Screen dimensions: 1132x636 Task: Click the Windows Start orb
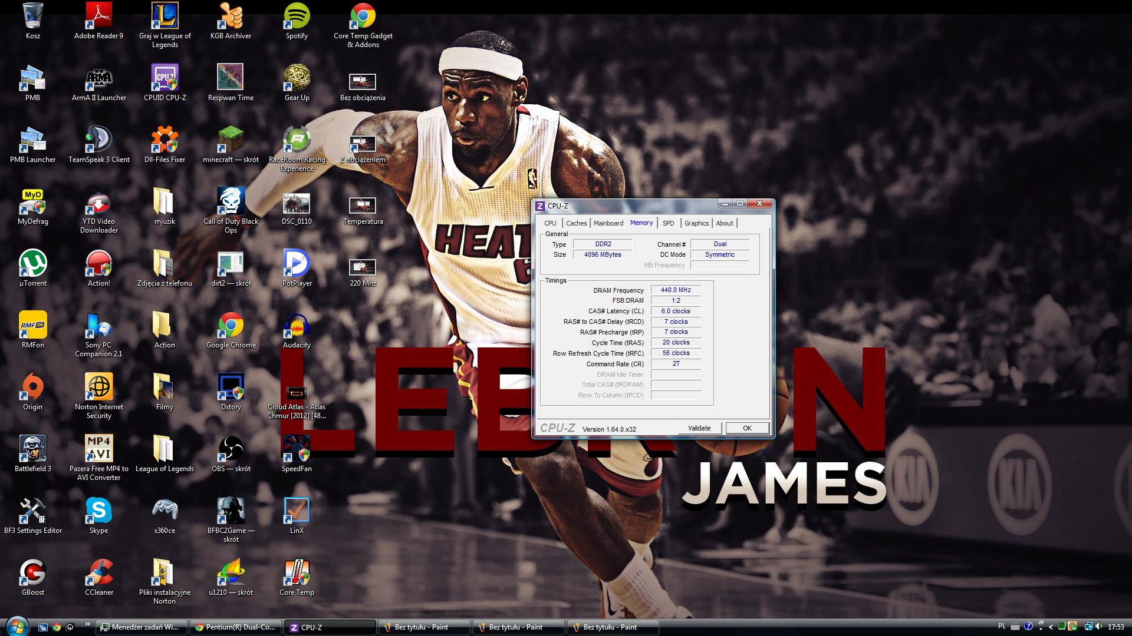click(16, 626)
